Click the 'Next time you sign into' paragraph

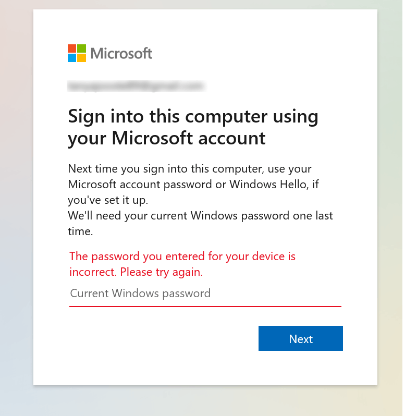(193, 184)
